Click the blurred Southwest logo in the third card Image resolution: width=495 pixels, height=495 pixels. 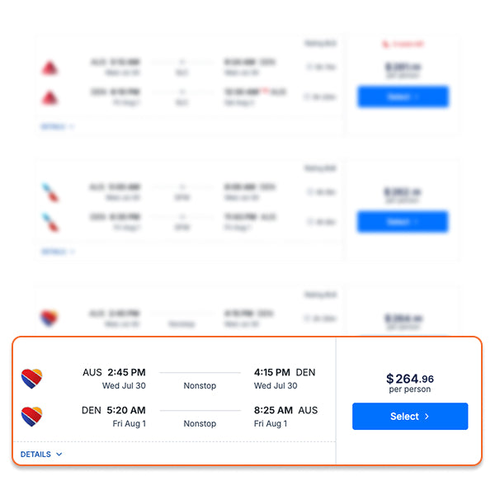[49, 318]
